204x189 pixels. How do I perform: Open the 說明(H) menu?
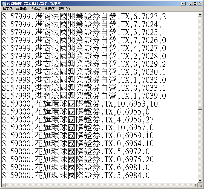click(x=64, y=9)
